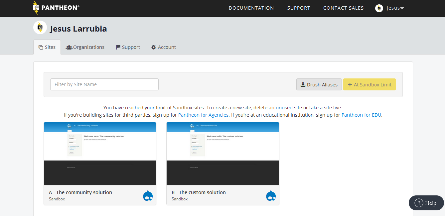The width and height of the screenshot is (445, 216).
Task: Open the B - The custom solution thumbnail
Action: click(223, 154)
